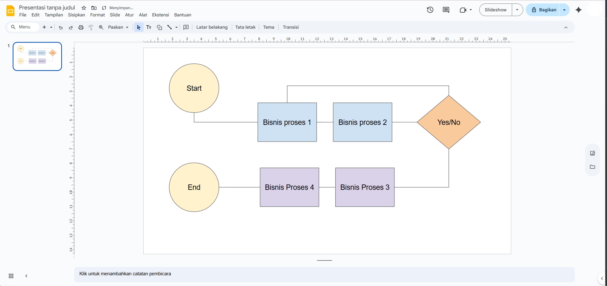The height and width of the screenshot is (286, 607).
Task: Star the presentation
Action: (84, 8)
